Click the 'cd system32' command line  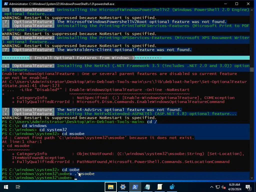point(53,130)
